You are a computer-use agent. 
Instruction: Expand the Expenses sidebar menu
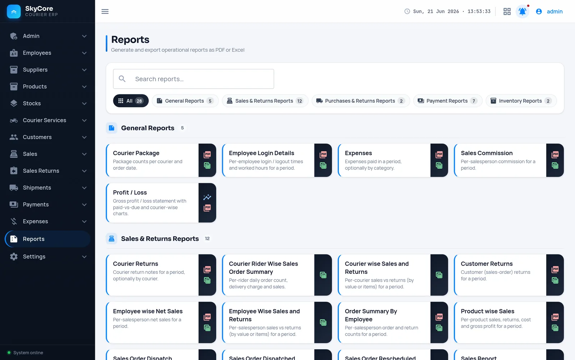tap(47, 221)
